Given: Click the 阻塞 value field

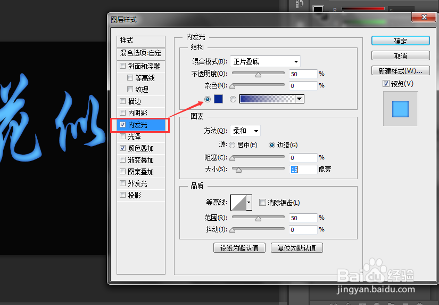Looking at the screenshot, I should 303,158.
